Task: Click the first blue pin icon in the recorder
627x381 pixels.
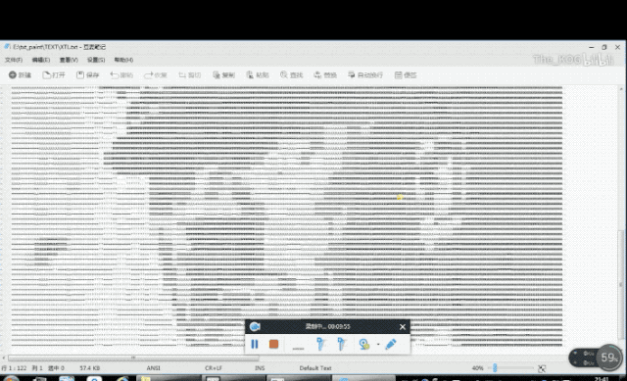Action: click(x=320, y=344)
